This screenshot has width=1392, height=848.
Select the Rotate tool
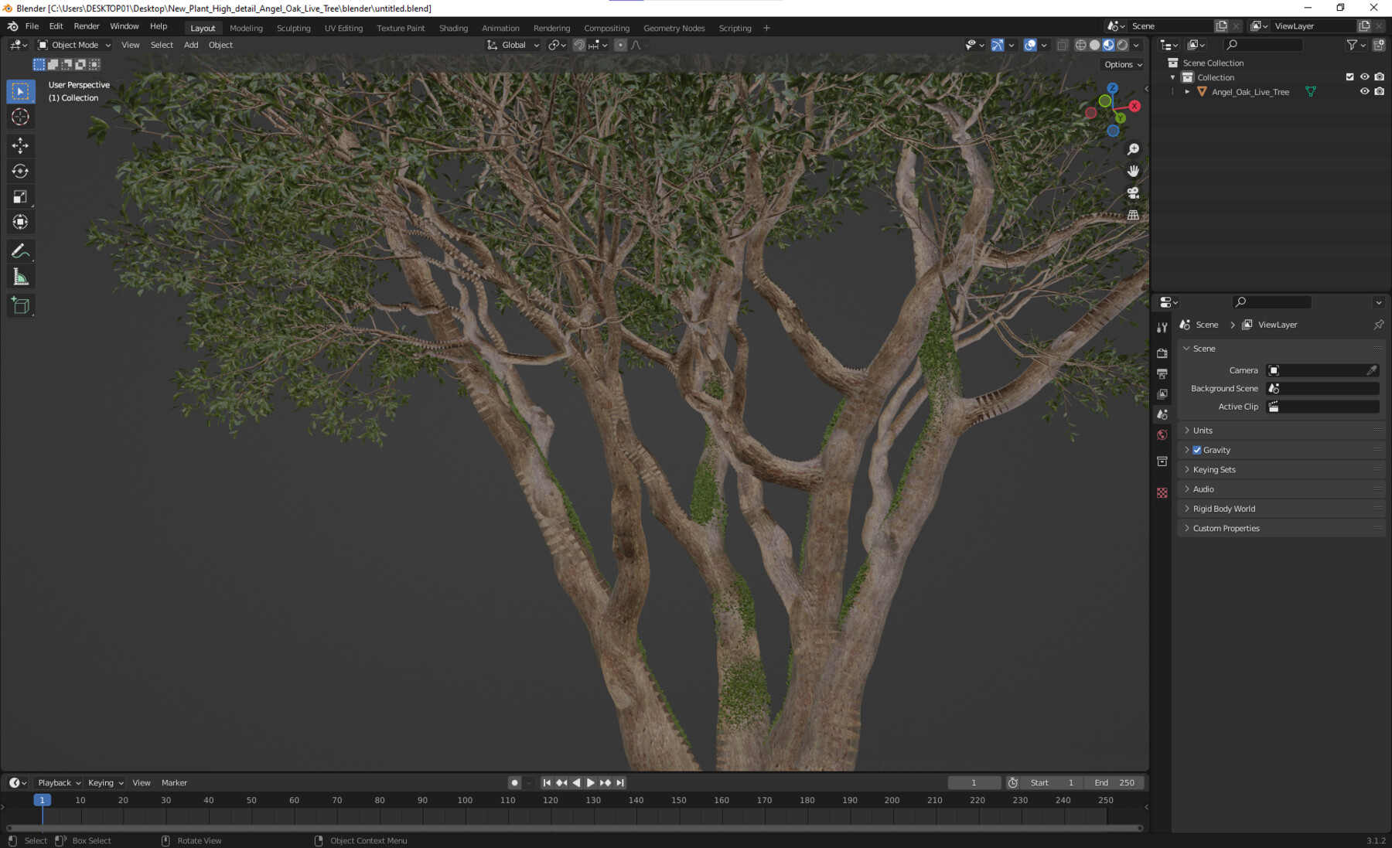[20, 171]
